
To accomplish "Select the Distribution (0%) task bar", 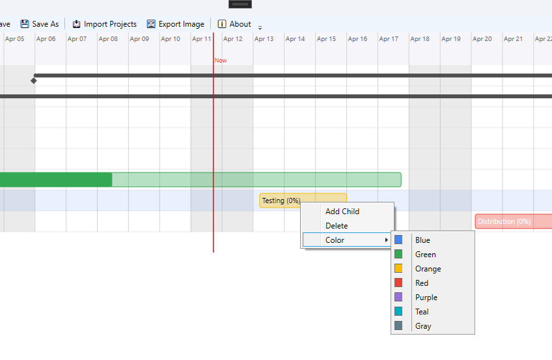I will pos(514,221).
